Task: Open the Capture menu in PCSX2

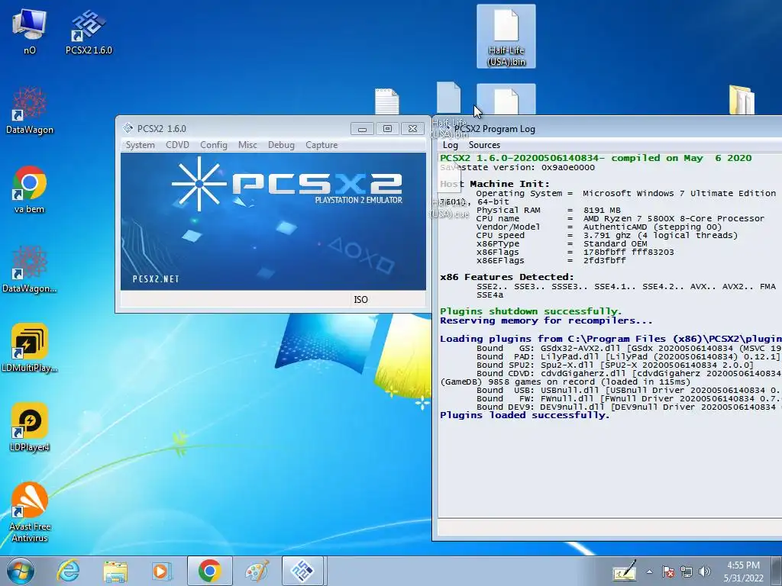Action: [322, 145]
